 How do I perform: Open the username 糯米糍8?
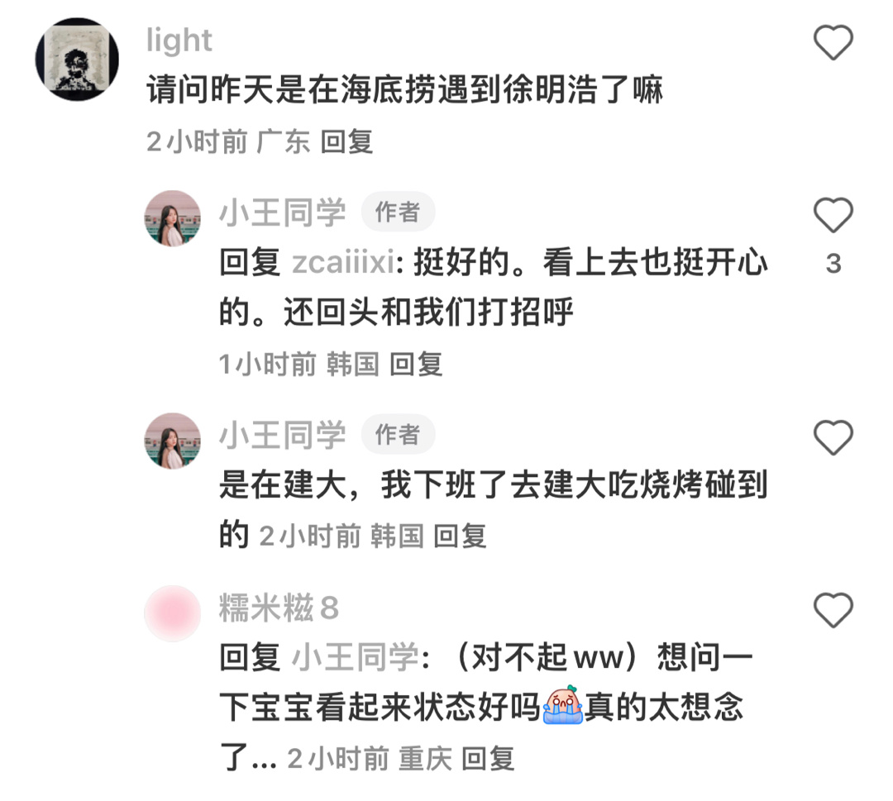click(x=279, y=608)
